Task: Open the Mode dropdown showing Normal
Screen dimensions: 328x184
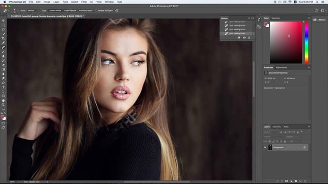Action: click(33, 11)
